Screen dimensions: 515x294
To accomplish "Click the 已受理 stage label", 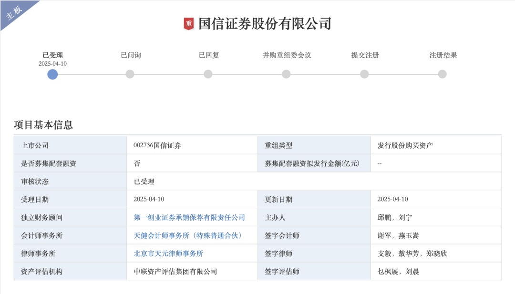I will pos(52,55).
